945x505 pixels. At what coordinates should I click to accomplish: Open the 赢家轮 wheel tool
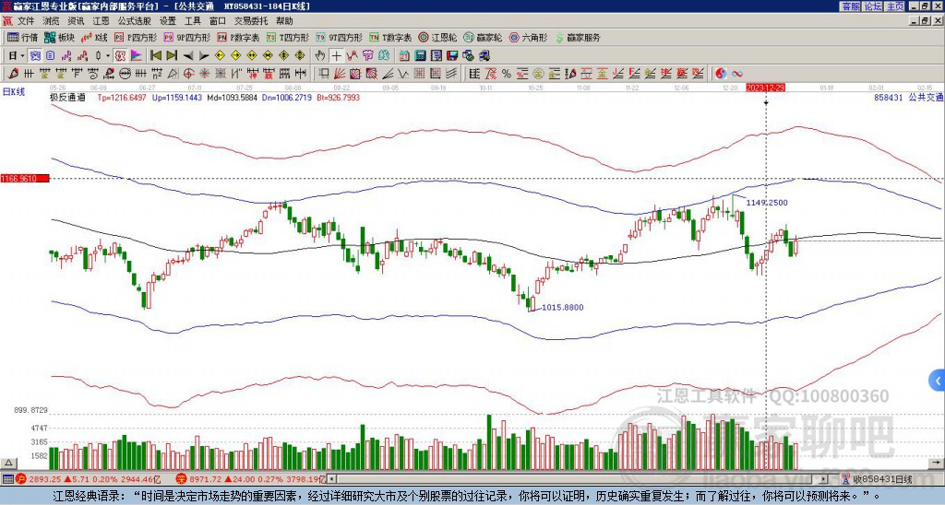[x=483, y=37]
